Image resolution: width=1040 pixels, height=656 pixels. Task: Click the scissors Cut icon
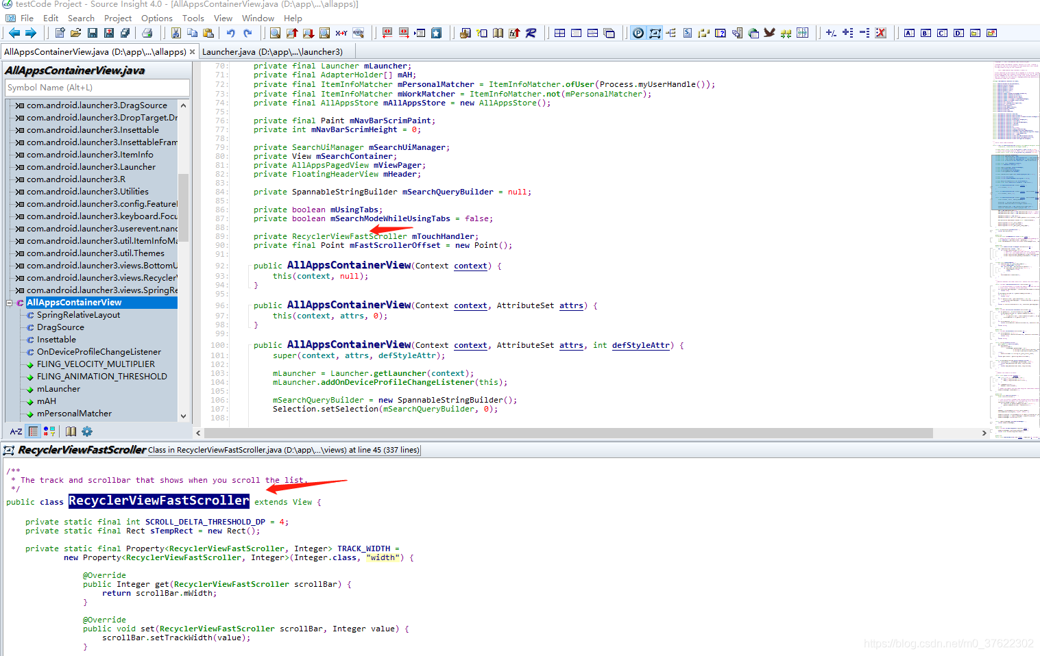tap(176, 33)
